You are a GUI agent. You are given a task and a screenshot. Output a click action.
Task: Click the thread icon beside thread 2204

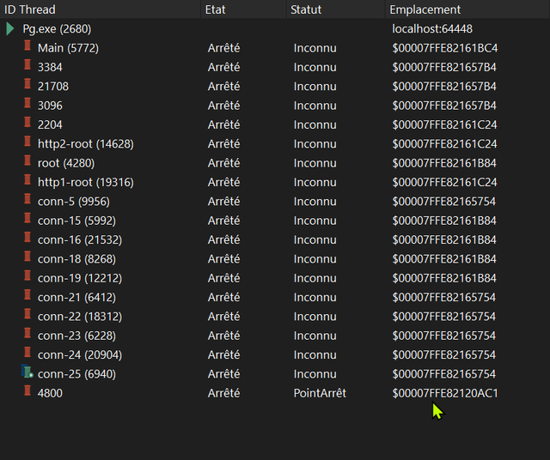pos(27,123)
